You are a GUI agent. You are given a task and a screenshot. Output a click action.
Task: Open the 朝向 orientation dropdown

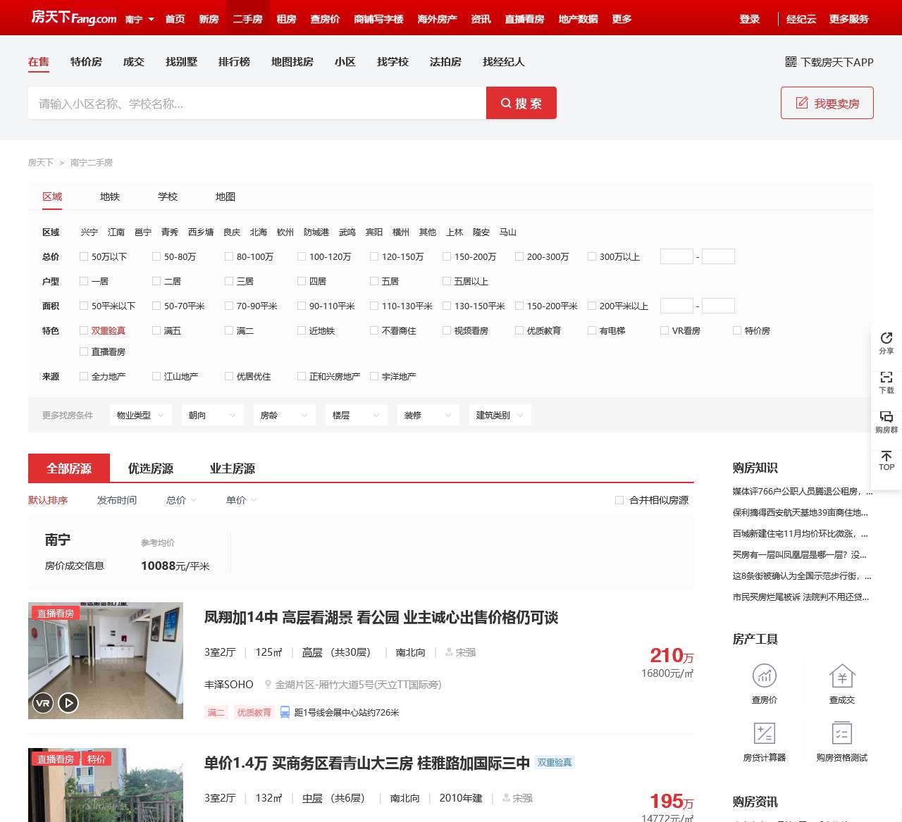[212, 416]
